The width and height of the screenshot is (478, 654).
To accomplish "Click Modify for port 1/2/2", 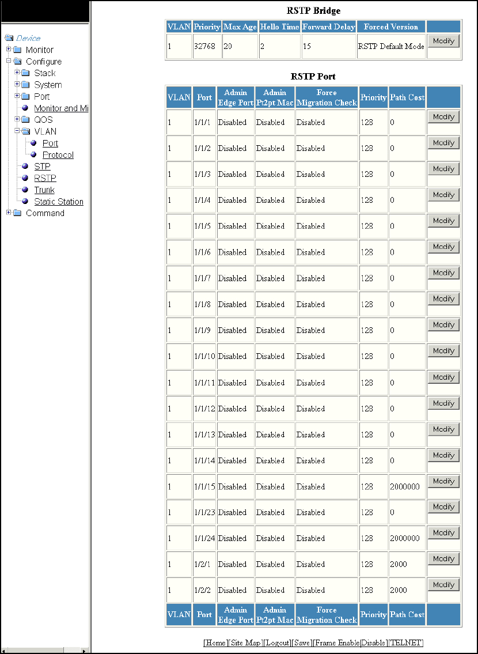I will tap(443, 585).
